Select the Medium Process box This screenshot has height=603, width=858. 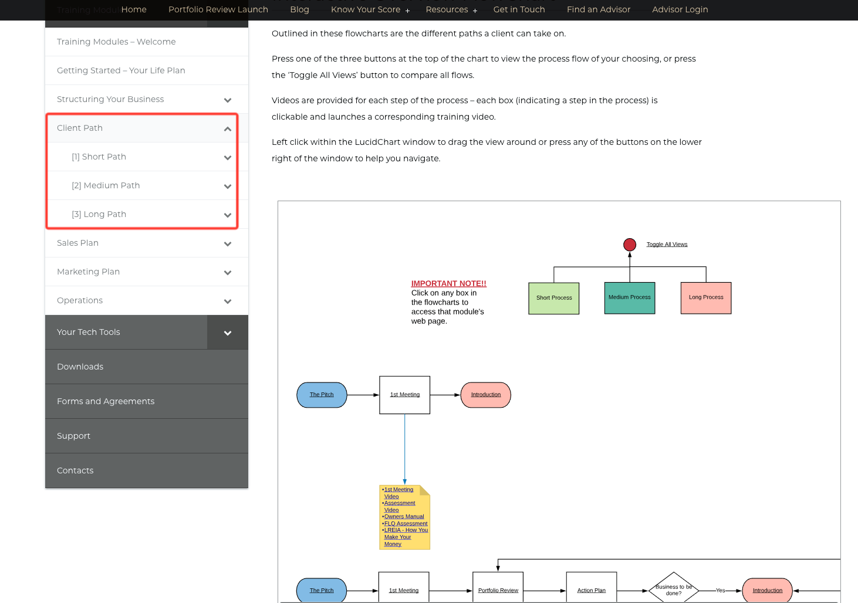[629, 297]
